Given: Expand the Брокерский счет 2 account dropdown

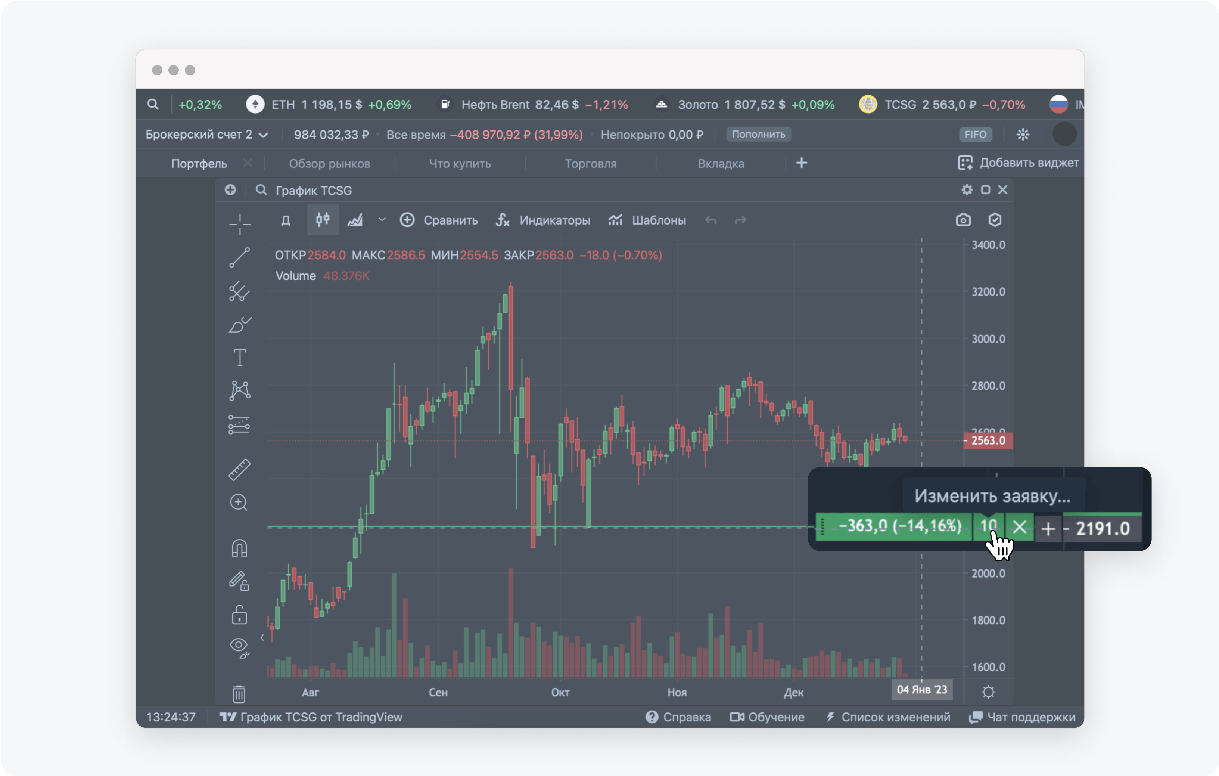Looking at the screenshot, I should [x=206, y=135].
